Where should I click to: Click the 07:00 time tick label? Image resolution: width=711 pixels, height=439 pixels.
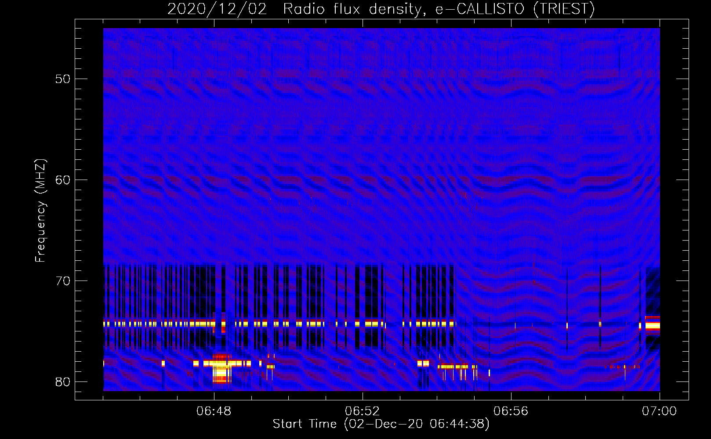tap(659, 411)
